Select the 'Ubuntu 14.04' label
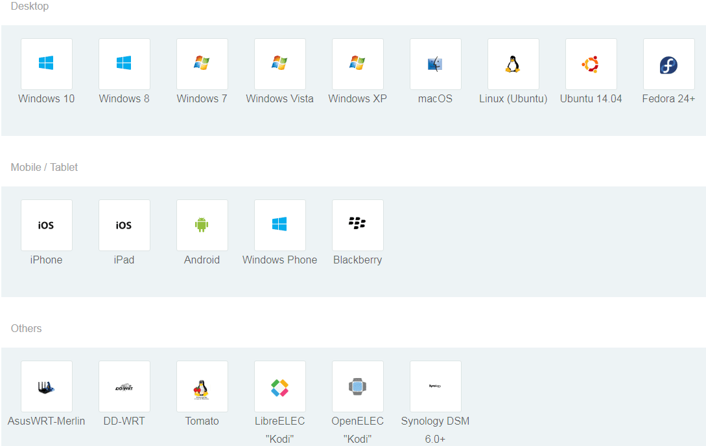This screenshot has width=706, height=446. point(591,98)
